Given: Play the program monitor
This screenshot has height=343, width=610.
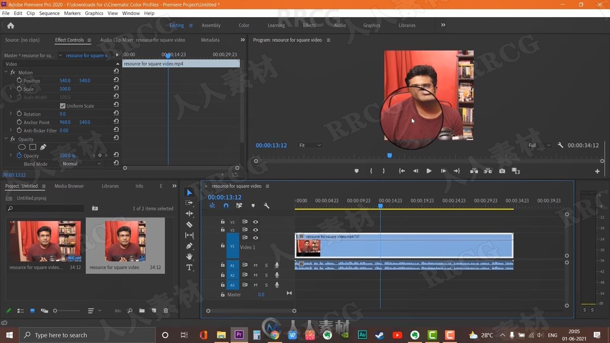Looking at the screenshot, I should point(429,171).
